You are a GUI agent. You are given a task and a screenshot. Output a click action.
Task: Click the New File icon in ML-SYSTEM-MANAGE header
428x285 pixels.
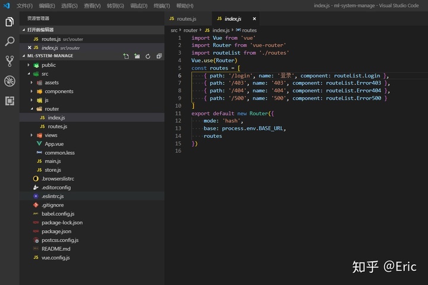126,56
